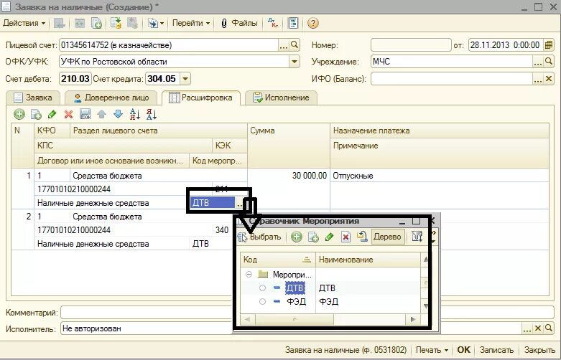
Task: Select the ДТВ code cell in row 2
Action: point(211,244)
